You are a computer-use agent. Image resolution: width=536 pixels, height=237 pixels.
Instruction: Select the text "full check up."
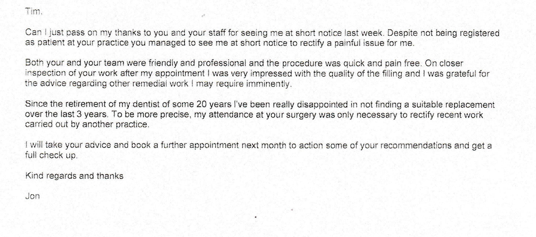pos(52,156)
